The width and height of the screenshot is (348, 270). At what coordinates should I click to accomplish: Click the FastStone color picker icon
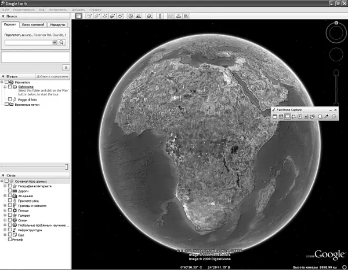[326, 116]
